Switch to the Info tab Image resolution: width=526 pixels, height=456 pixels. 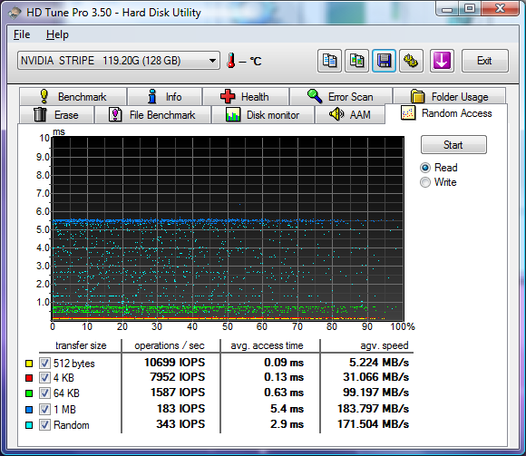point(165,97)
